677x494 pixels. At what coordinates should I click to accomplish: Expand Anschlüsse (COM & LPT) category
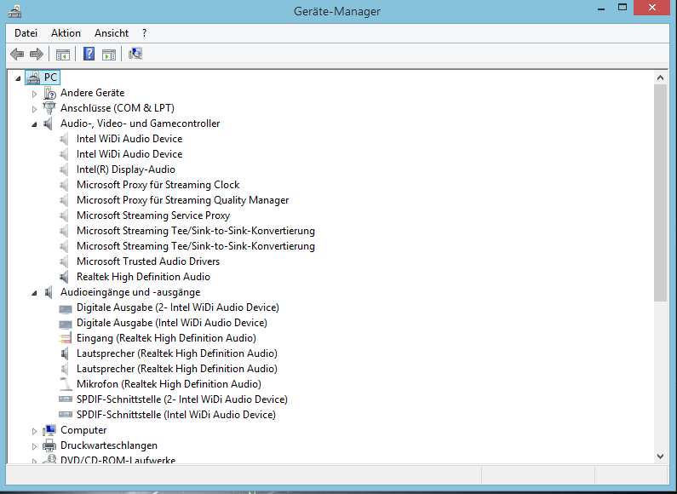pyautogui.click(x=35, y=109)
